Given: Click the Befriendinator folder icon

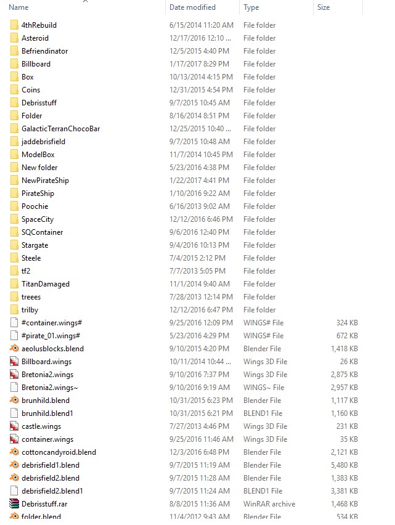Looking at the screenshot, I should (14, 51).
